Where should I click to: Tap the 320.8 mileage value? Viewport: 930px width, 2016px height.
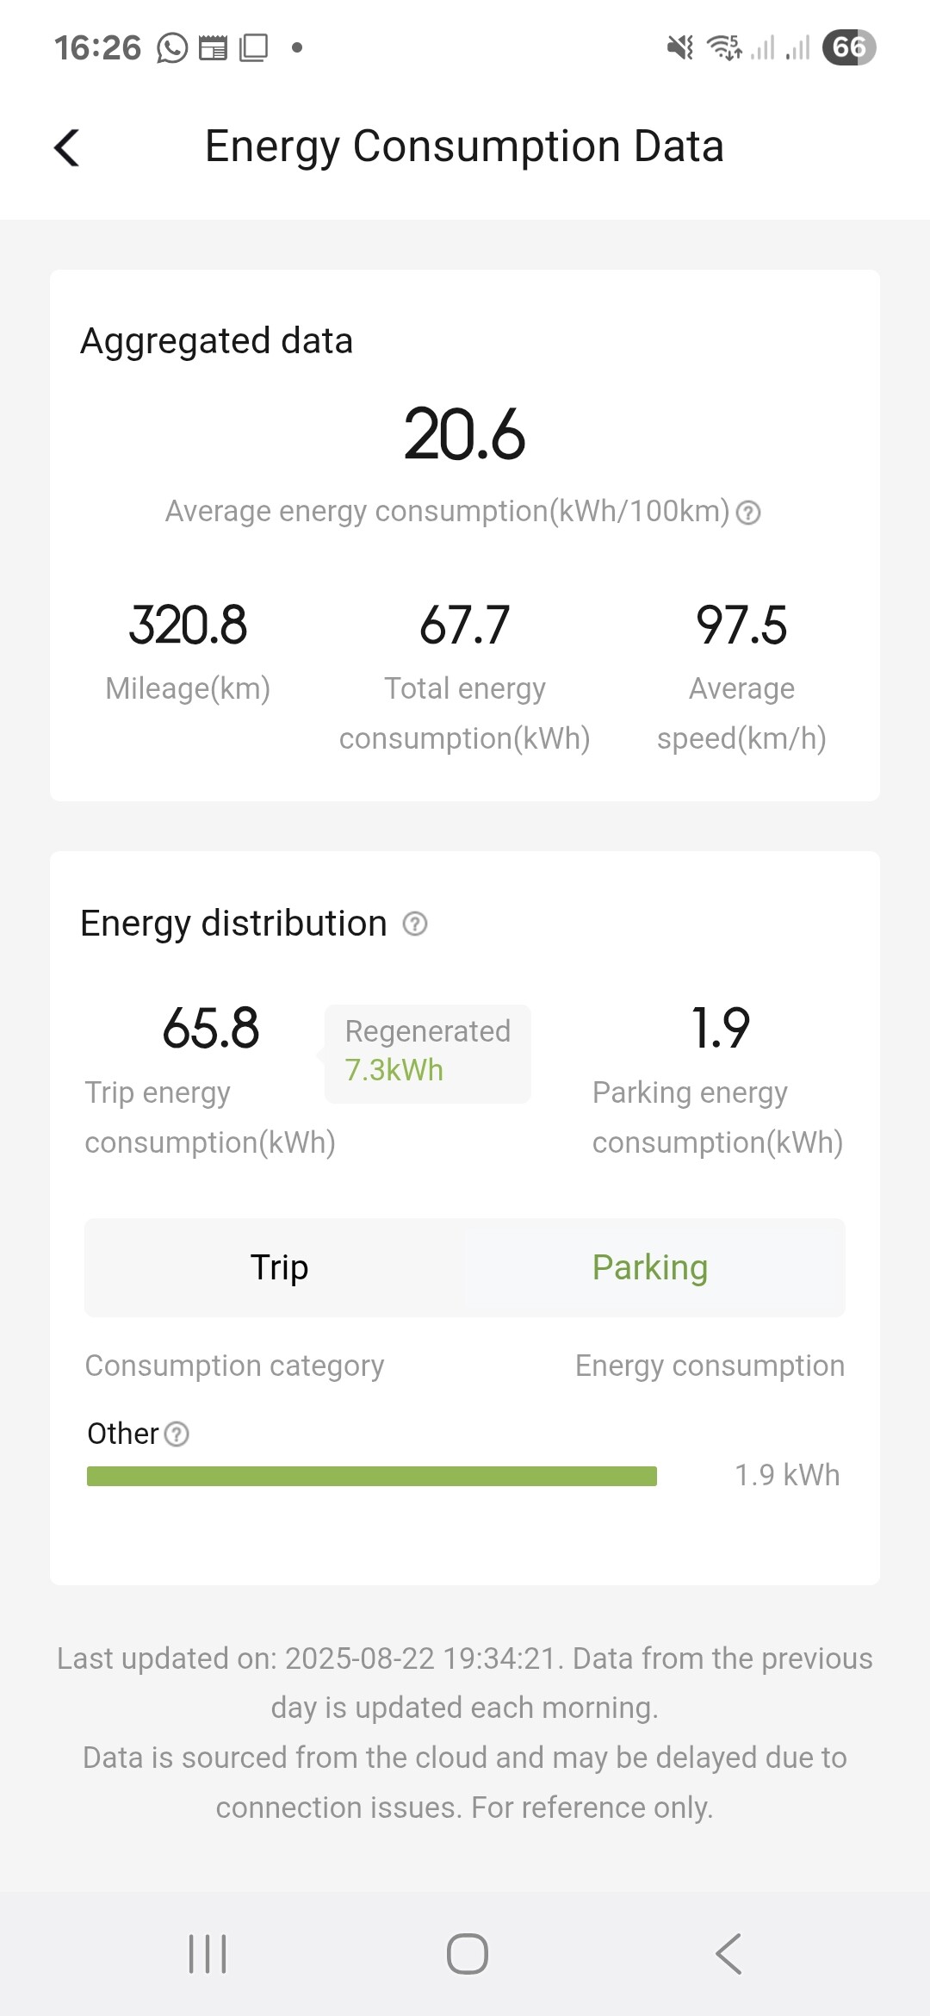click(188, 625)
